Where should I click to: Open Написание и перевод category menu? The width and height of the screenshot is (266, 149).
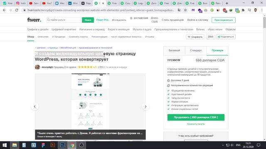click(x=92, y=29)
